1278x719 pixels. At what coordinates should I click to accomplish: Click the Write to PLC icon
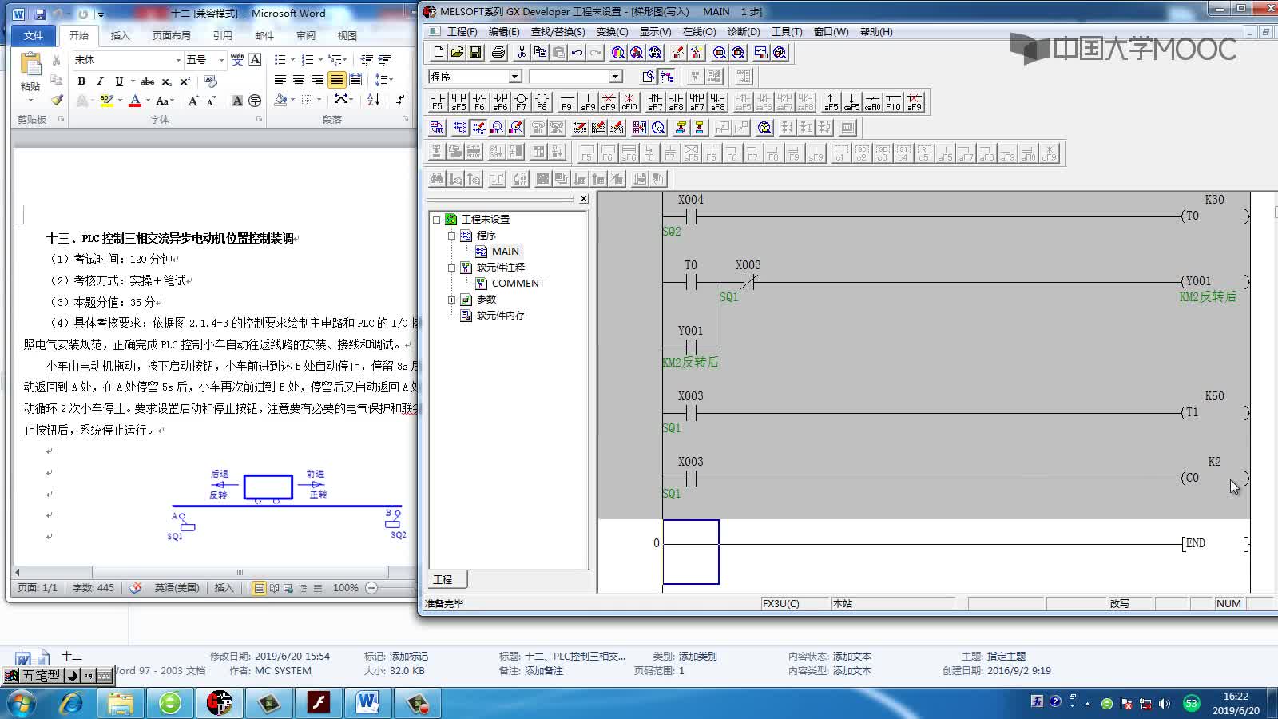[x=677, y=53]
